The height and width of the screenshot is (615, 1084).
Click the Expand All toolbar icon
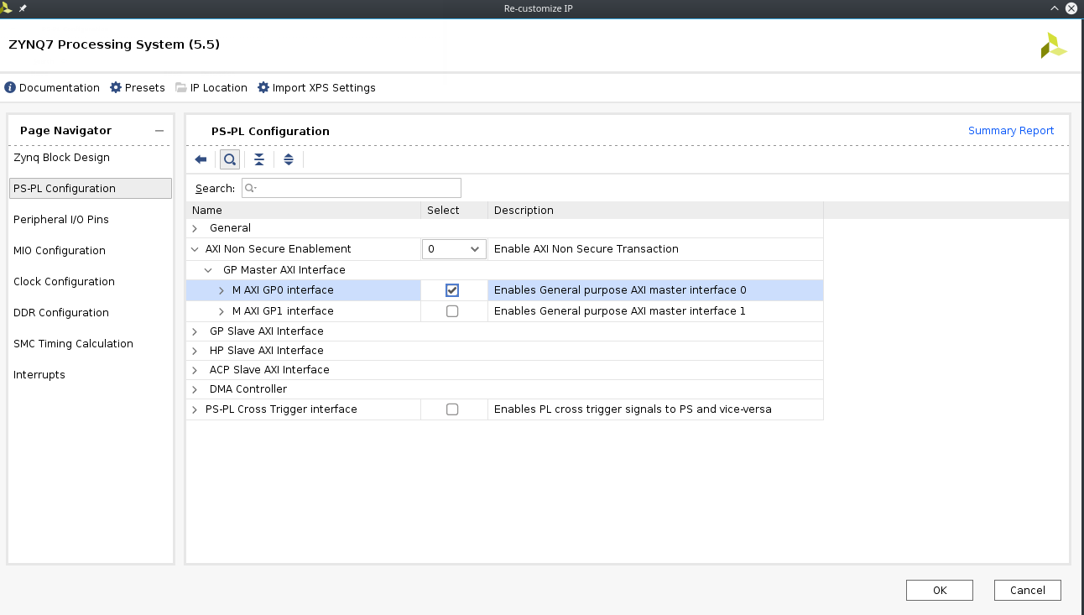point(289,159)
